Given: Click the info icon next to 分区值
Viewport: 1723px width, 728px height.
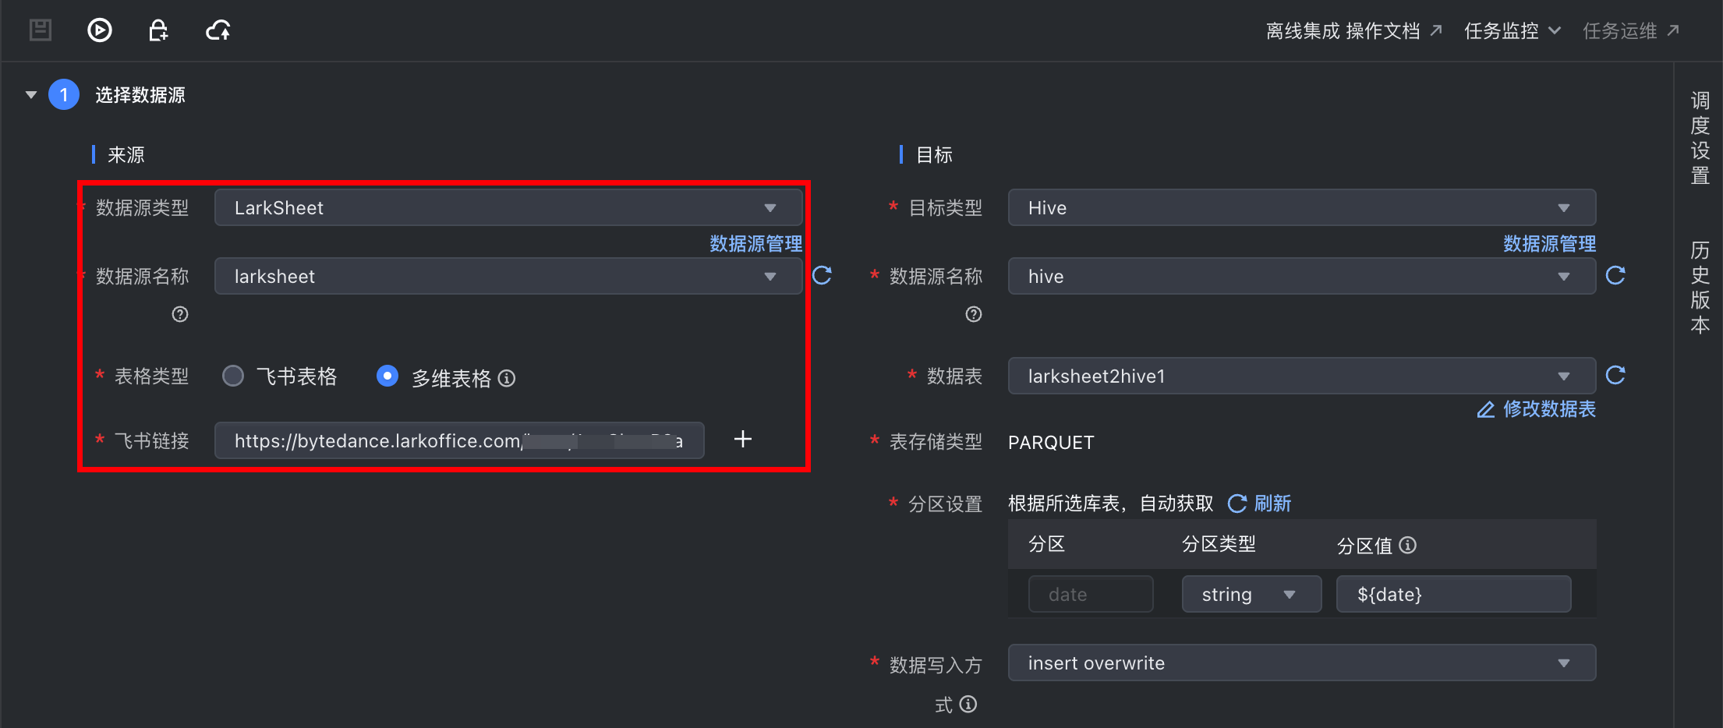Looking at the screenshot, I should 1408,545.
